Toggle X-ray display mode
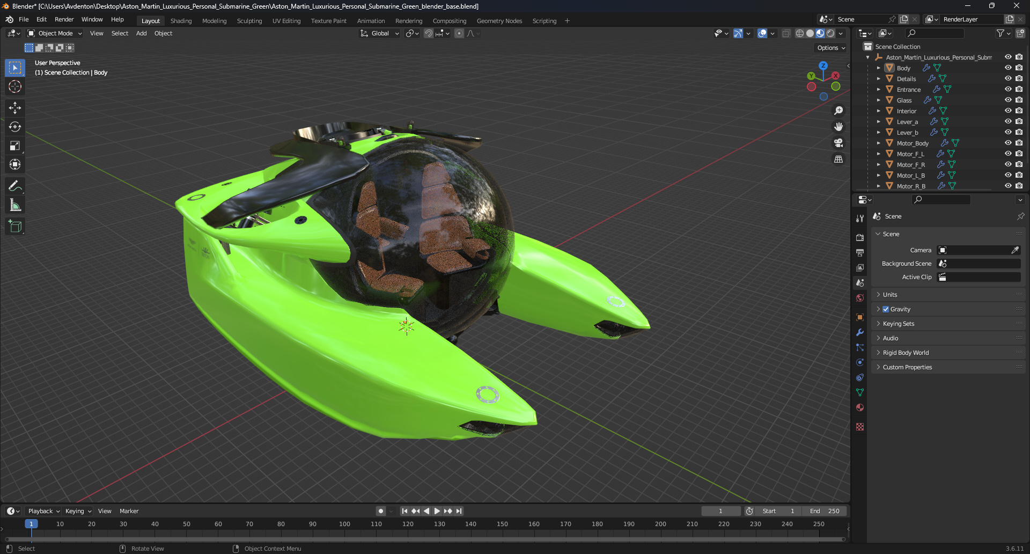1030x554 pixels. (786, 33)
